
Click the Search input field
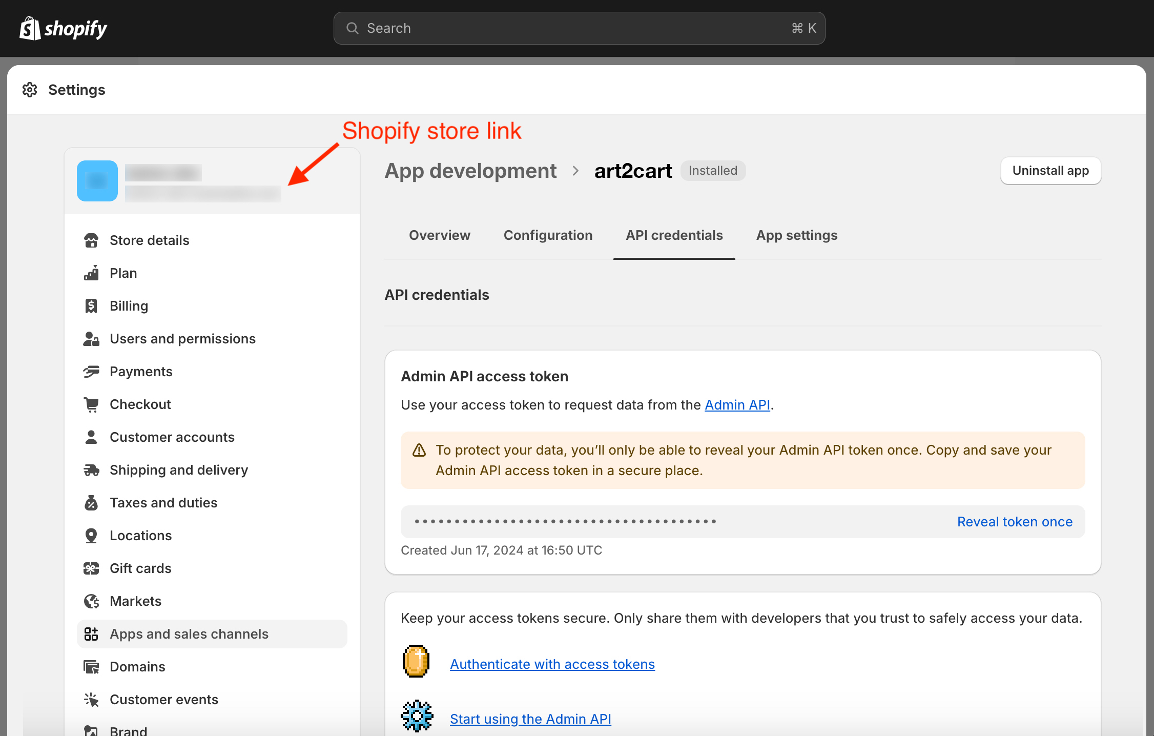[x=579, y=28]
